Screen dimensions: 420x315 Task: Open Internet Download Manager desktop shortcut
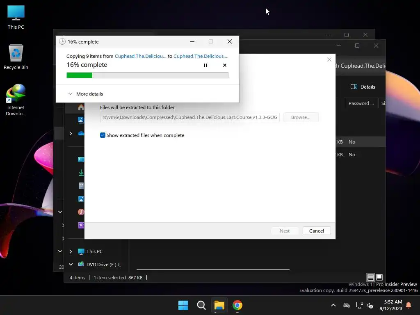coord(16,100)
